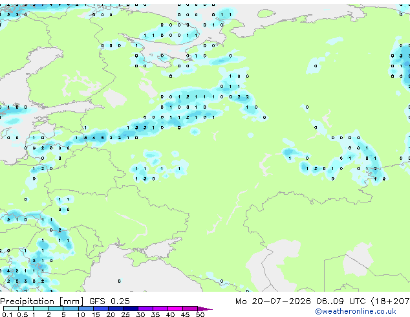Pick the 1–2 mm legend swatch
Viewport: 410px width, 317px height.
tap(41, 309)
